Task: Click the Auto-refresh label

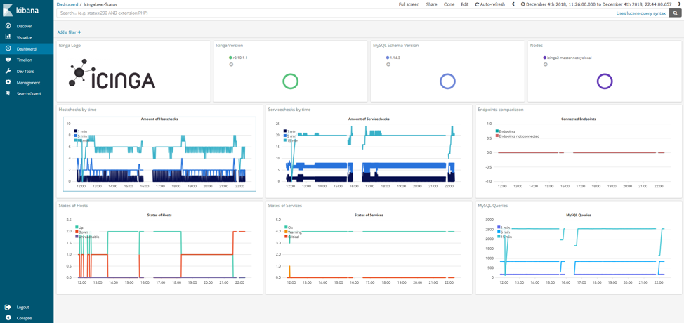Action: 493,4
